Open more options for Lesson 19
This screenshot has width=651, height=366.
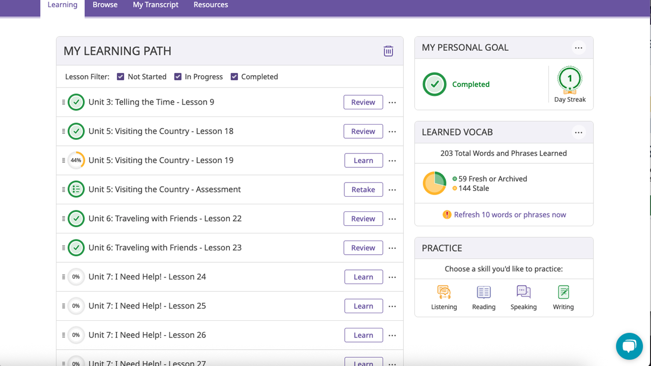392,161
